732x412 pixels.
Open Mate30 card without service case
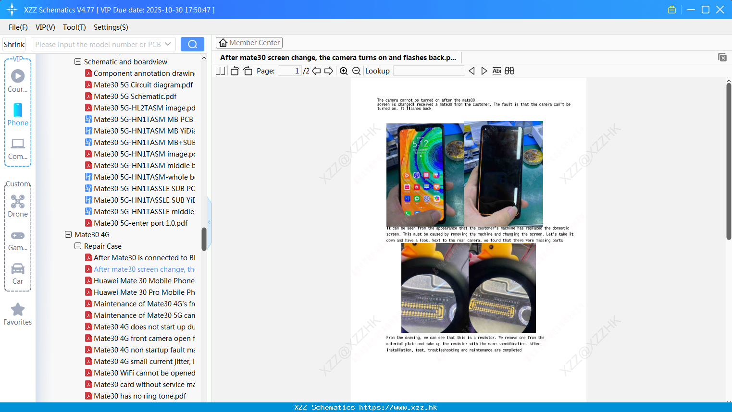click(x=140, y=384)
